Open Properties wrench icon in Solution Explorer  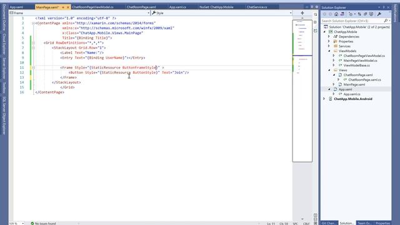(x=379, y=14)
